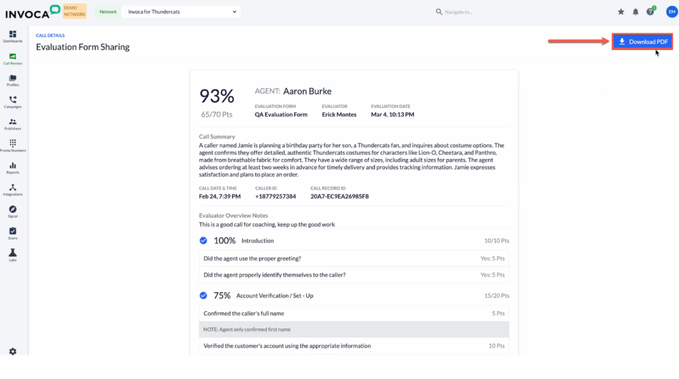Viewport: 679px width, 379px height.
Task: Follow the CALL DETAILS breadcrumb link
Action: pyautogui.click(x=50, y=35)
